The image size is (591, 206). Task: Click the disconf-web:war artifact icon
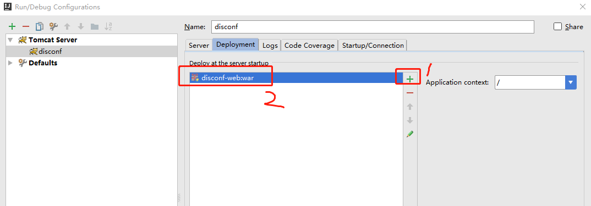coord(195,77)
